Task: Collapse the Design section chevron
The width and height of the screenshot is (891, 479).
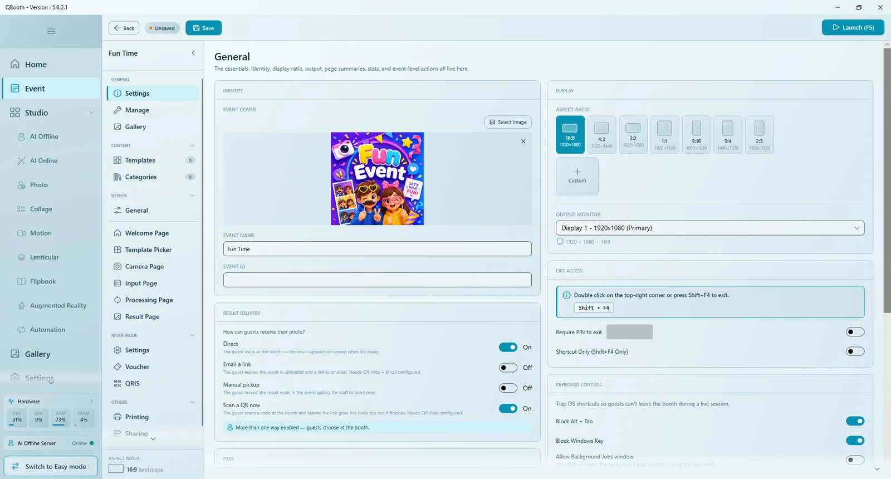Action: click(192, 195)
